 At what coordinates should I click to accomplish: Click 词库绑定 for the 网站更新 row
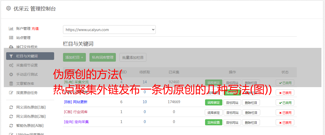coord(214,102)
